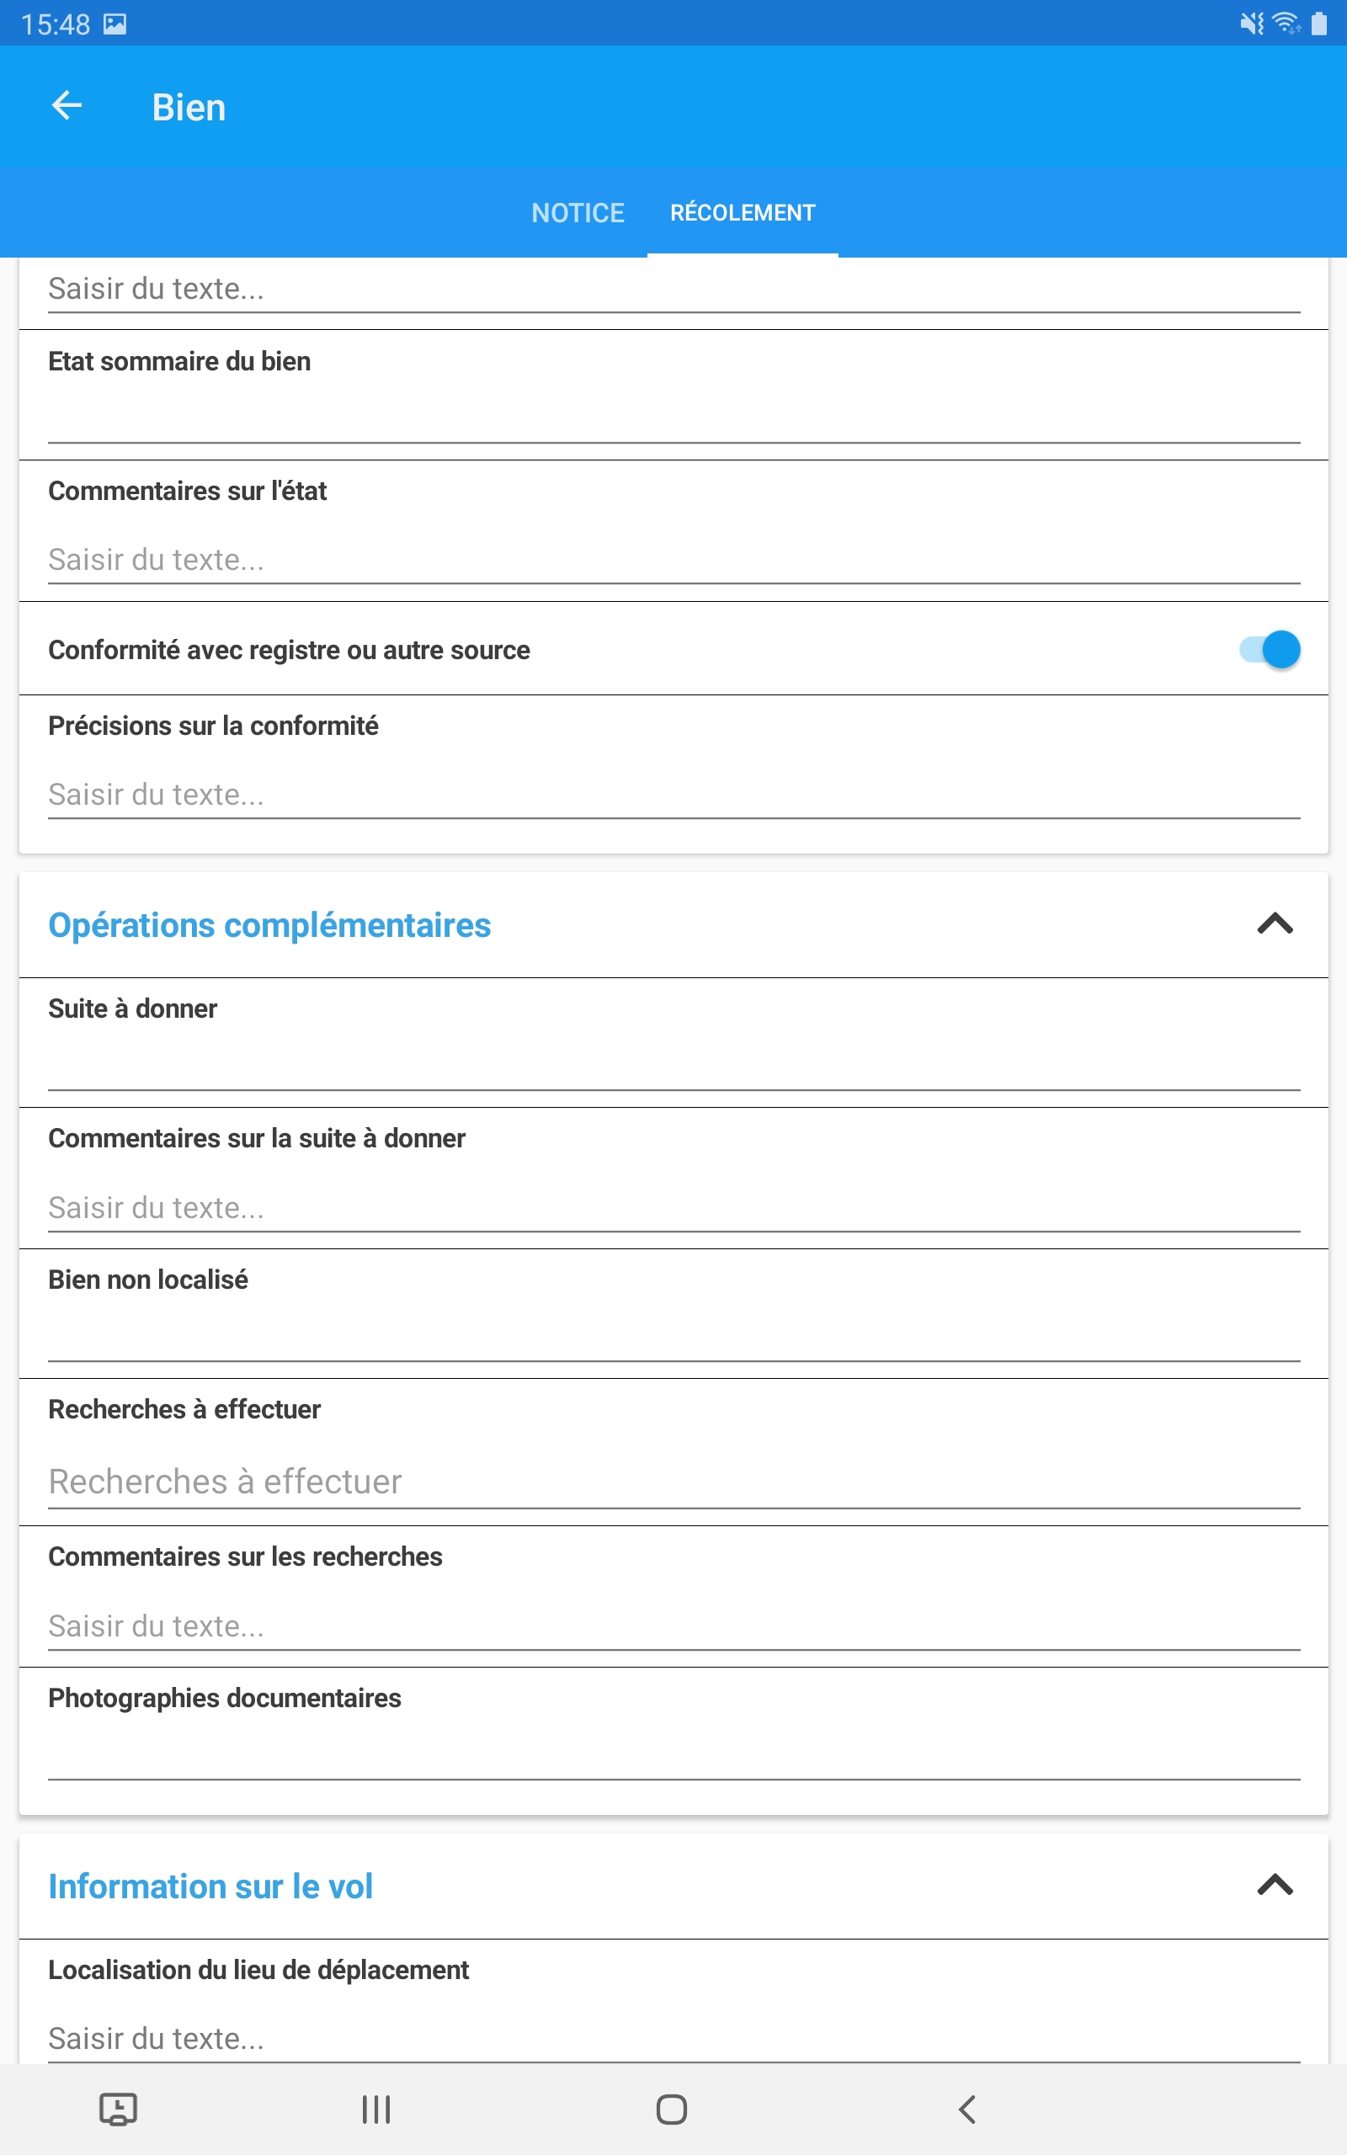This screenshot has width=1347, height=2155.
Task: Tap the mute indicator in the status bar
Action: coord(1251,24)
